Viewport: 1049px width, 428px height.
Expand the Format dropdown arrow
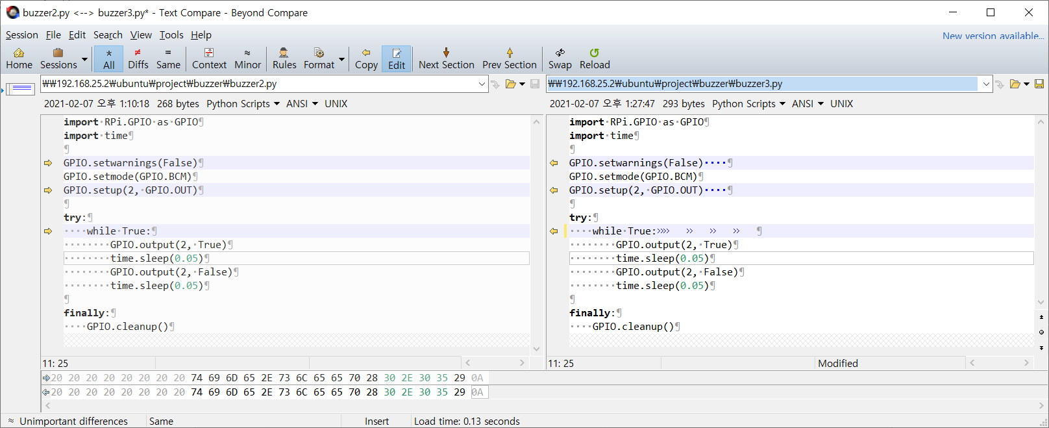(341, 59)
